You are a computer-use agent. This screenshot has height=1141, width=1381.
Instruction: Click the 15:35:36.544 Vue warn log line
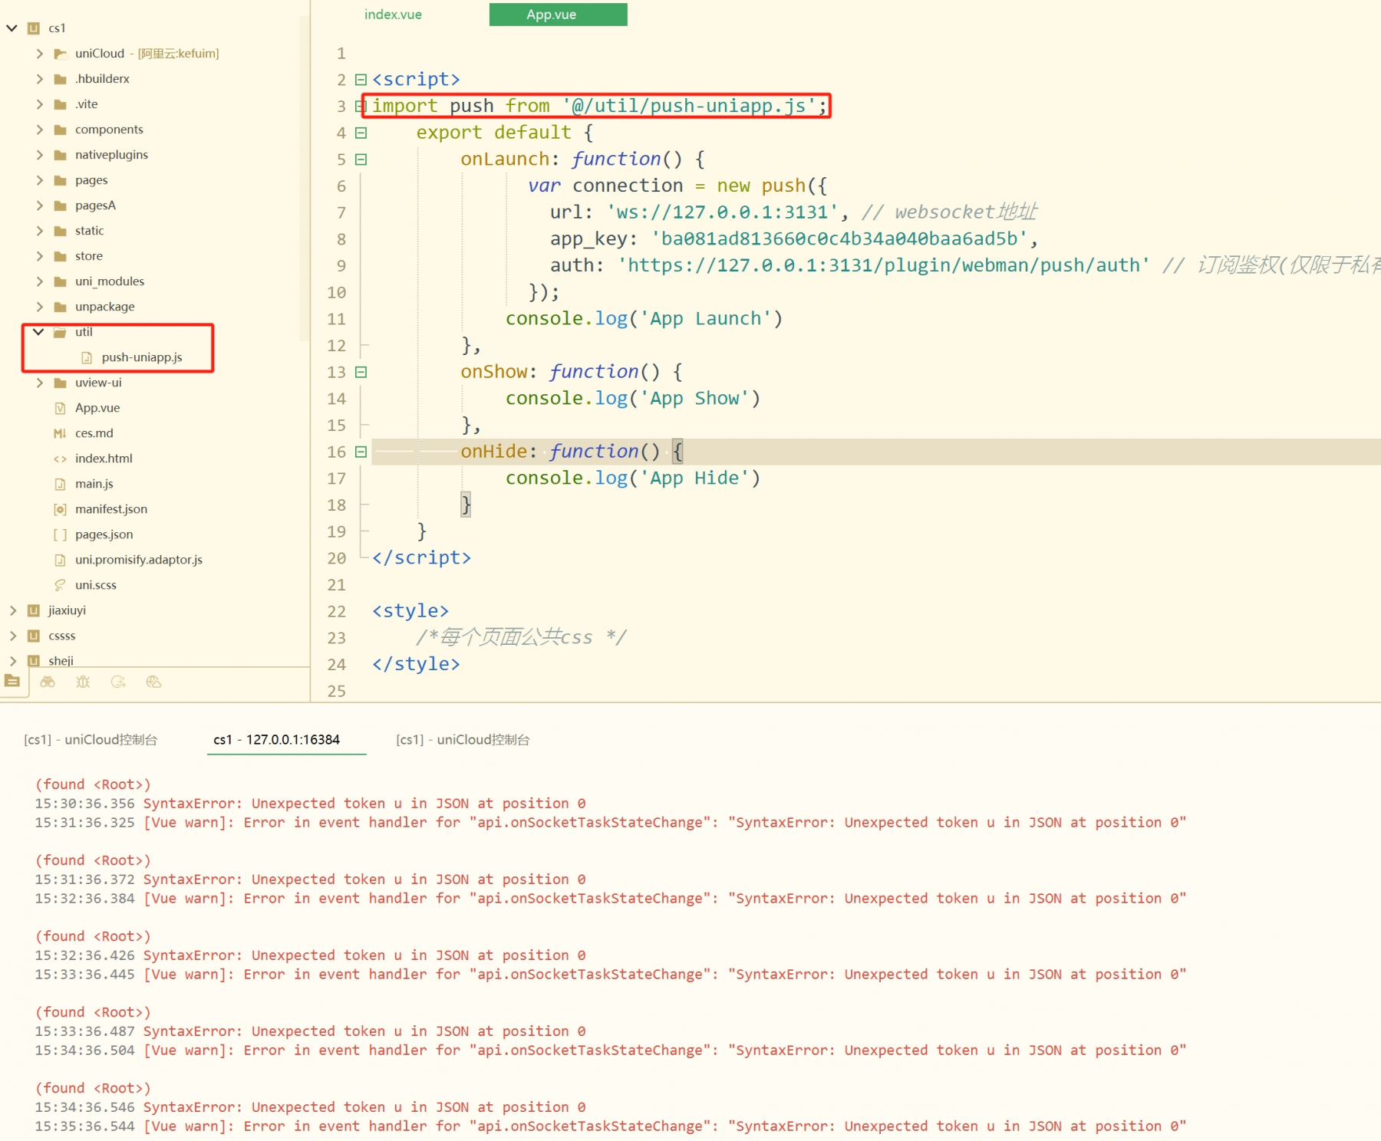tap(611, 1126)
